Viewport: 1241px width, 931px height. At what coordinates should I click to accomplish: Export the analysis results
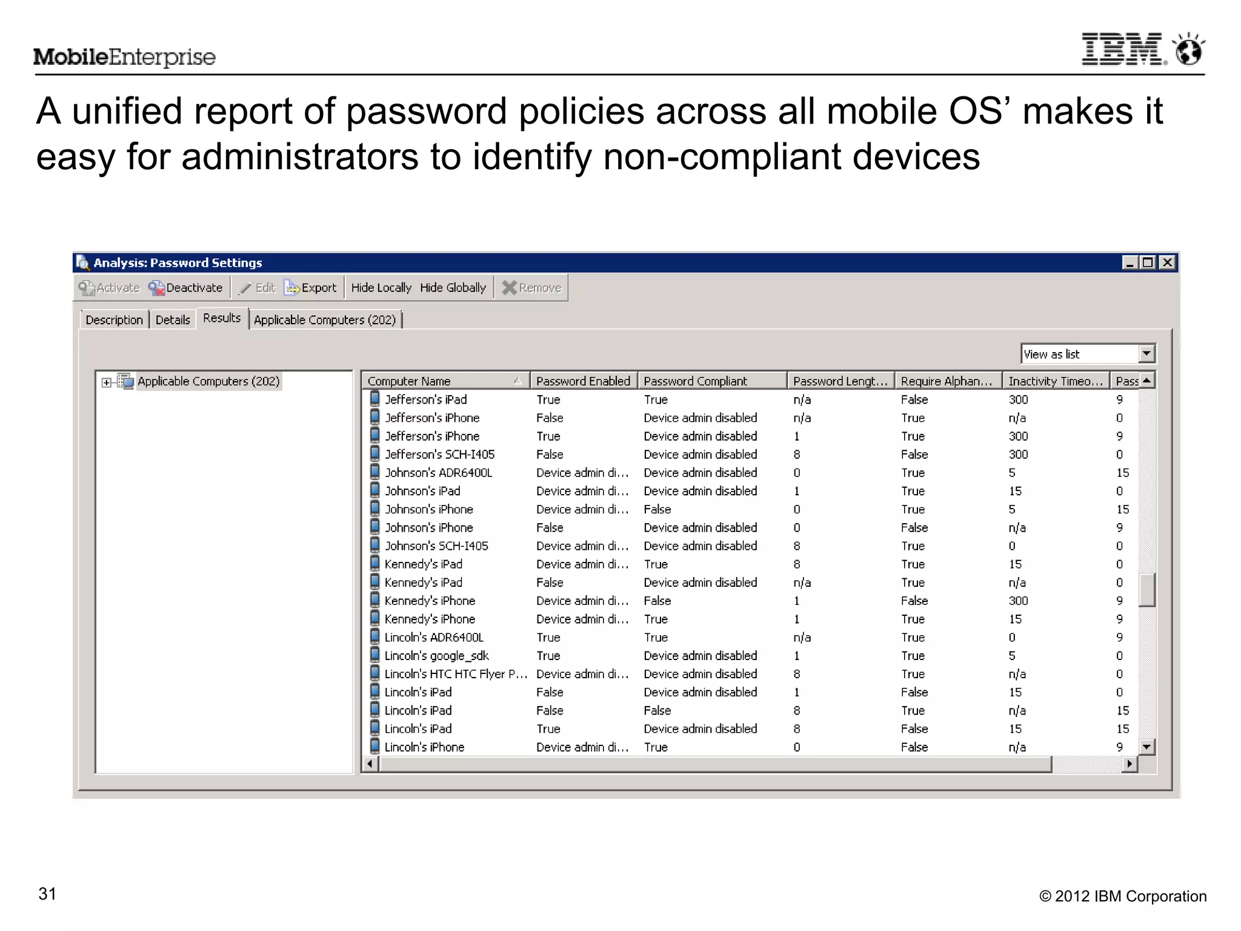(x=311, y=288)
